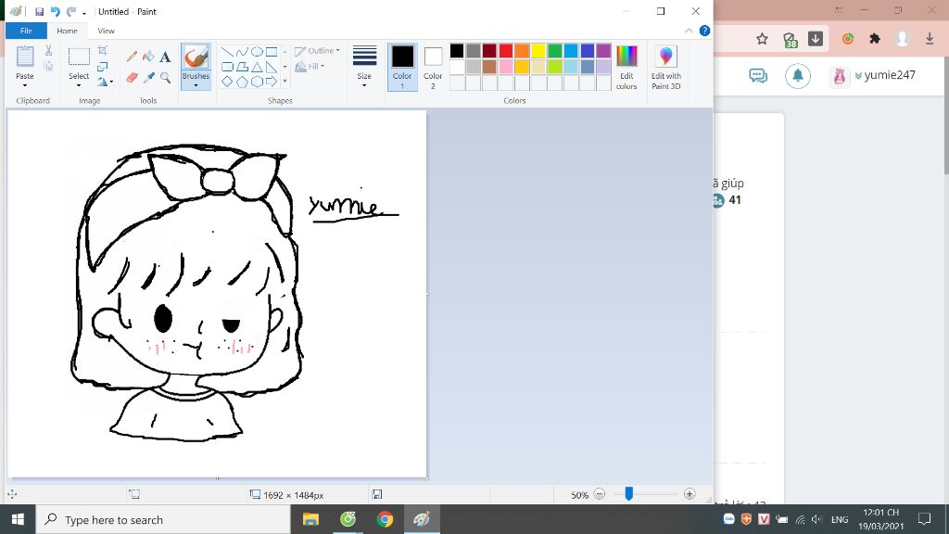Viewport: 949px width, 534px height.
Task: Click the Cut scissors icon
Action: coord(48,50)
